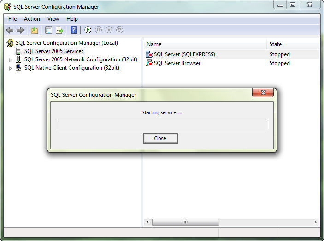This screenshot has height=241, width=324.
Task: Click the Restart Service toolbar icon
Action: [119, 30]
